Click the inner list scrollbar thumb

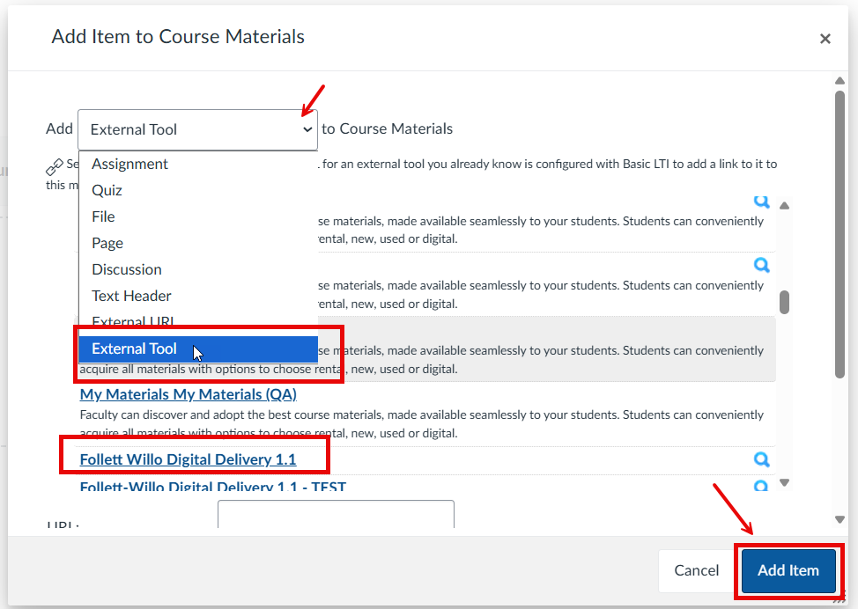click(784, 302)
